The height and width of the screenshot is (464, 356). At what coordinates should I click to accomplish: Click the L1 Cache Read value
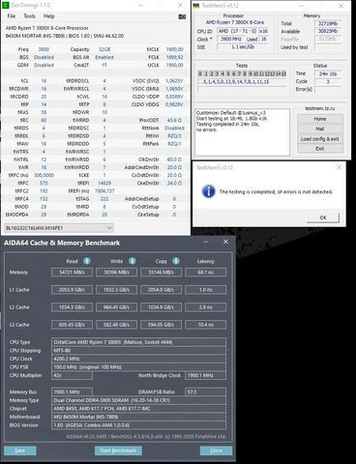pyautogui.click(x=72, y=290)
